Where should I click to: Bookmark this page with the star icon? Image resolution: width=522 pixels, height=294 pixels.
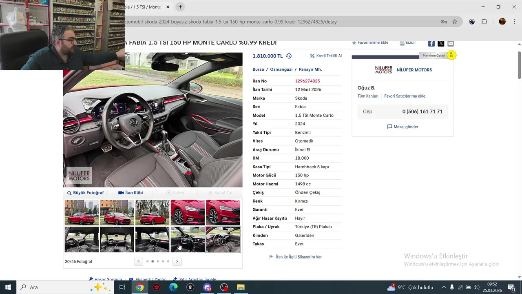(455, 22)
